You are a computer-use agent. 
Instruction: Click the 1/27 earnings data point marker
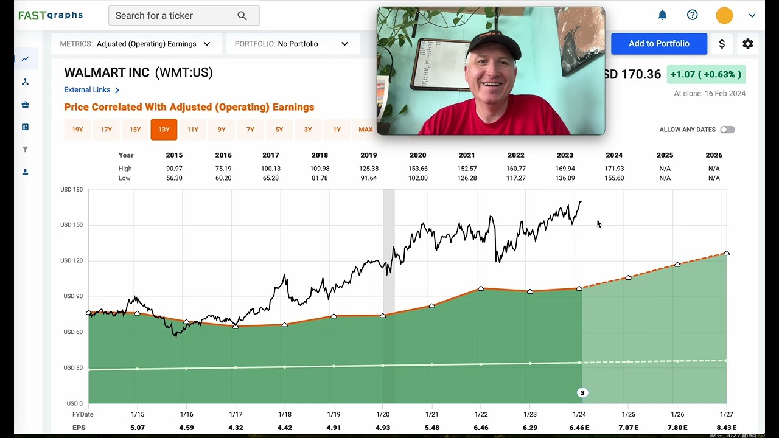(x=726, y=253)
